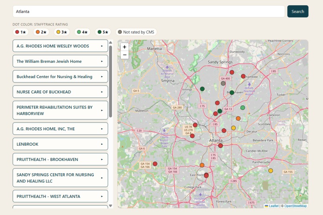Click the yellow marker west of Decatur
323x215 pixels.
point(233,128)
